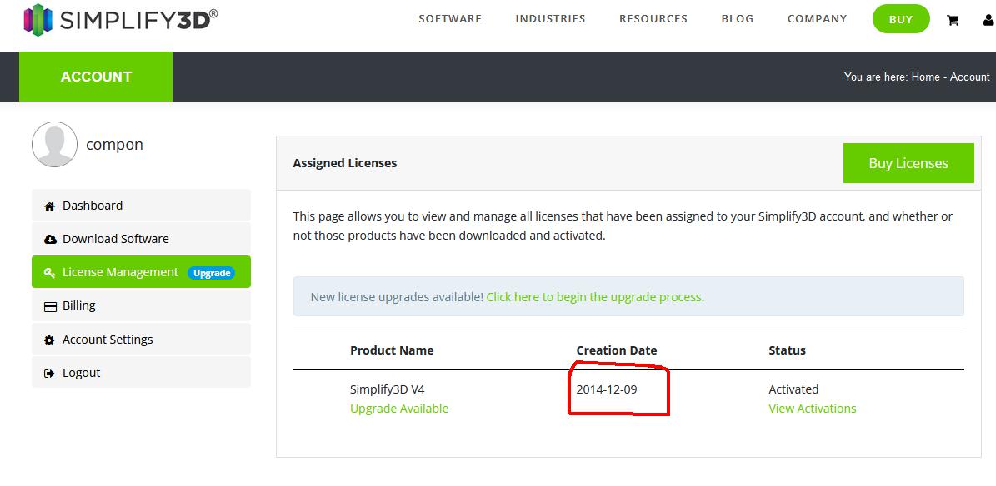Select License Management in the sidebar
Screen dimensions: 996x486
pyautogui.click(x=141, y=272)
